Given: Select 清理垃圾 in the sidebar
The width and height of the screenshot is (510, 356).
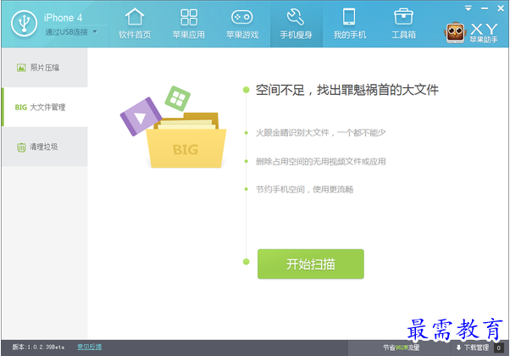Looking at the screenshot, I should click(45, 147).
